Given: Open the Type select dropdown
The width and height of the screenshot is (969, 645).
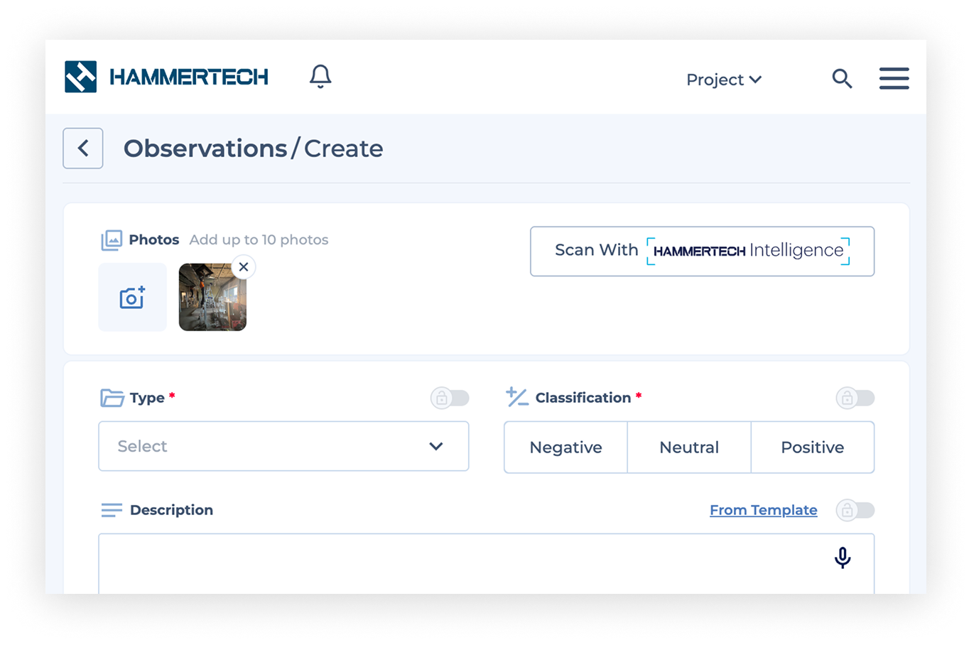Looking at the screenshot, I should 283,446.
